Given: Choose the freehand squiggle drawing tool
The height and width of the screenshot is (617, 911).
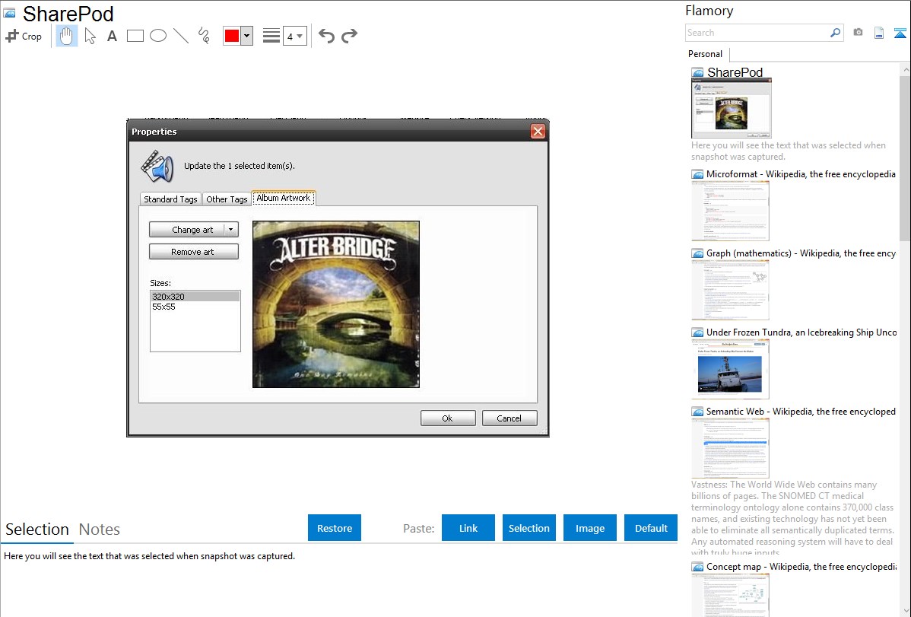Looking at the screenshot, I should click(204, 36).
